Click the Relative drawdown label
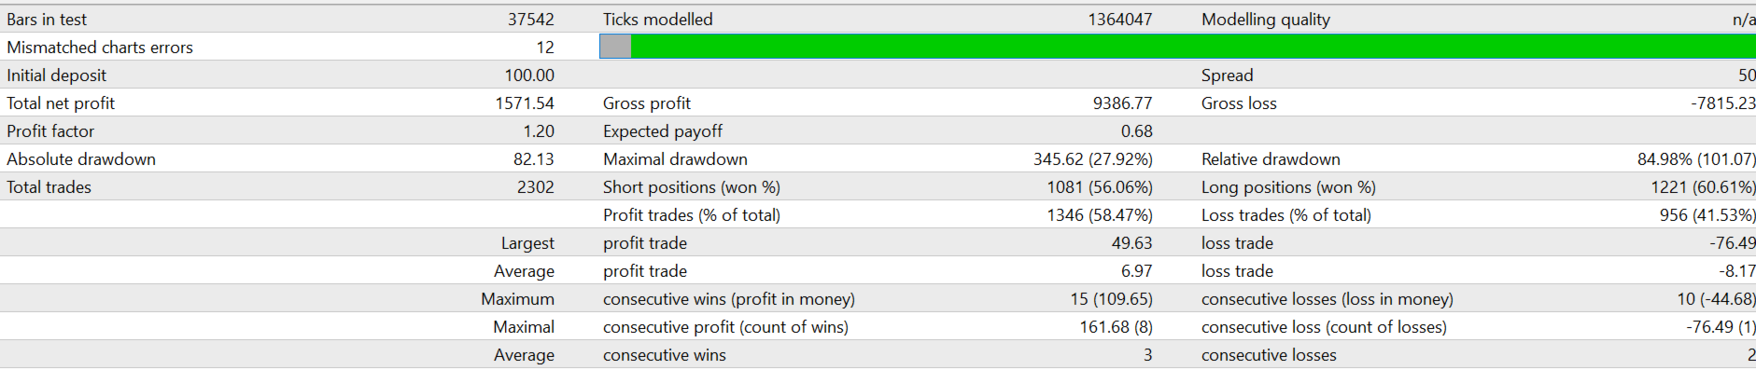This screenshot has height=370, width=1756. coord(1271,159)
